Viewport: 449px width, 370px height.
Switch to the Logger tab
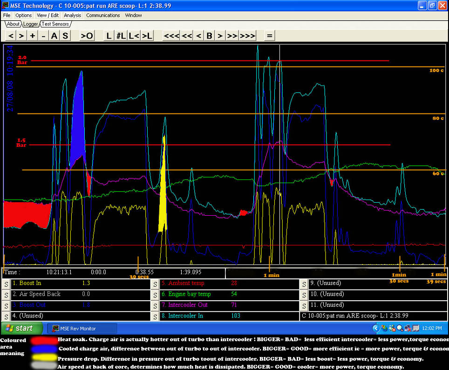coord(31,24)
